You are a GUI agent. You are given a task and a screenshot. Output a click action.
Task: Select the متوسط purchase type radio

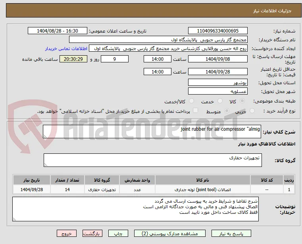tap(227, 111)
